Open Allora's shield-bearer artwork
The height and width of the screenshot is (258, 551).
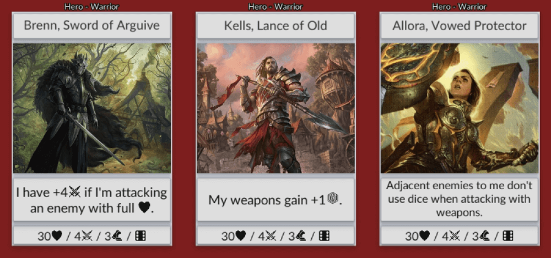click(459, 108)
